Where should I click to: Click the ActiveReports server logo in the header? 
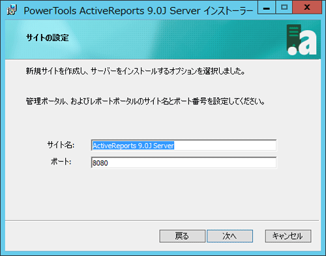(x=302, y=39)
